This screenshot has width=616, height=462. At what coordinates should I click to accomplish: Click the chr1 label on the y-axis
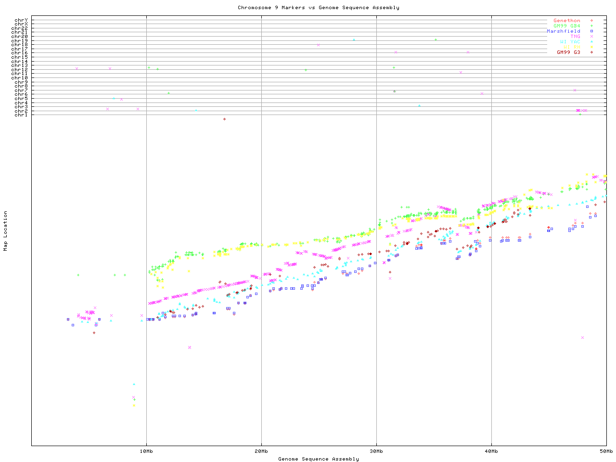pyautogui.click(x=21, y=115)
